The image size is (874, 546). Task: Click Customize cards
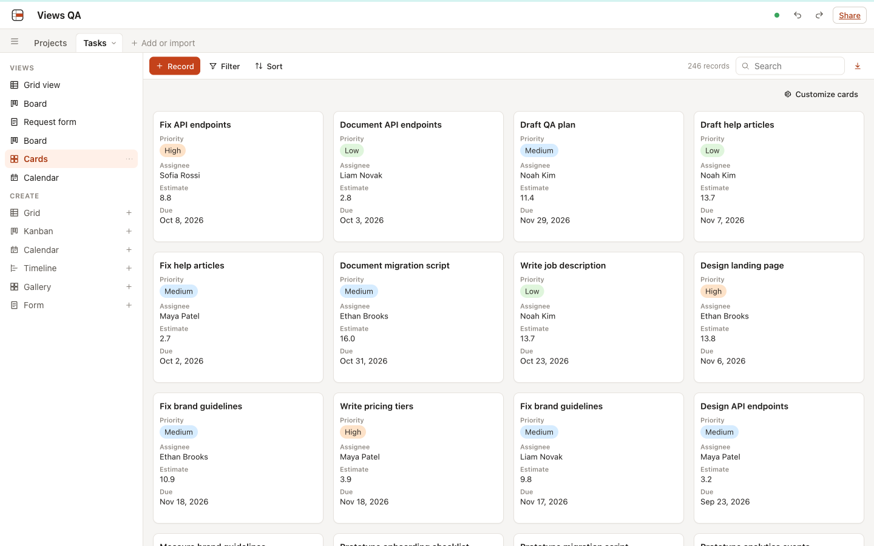[x=821, y=94]
